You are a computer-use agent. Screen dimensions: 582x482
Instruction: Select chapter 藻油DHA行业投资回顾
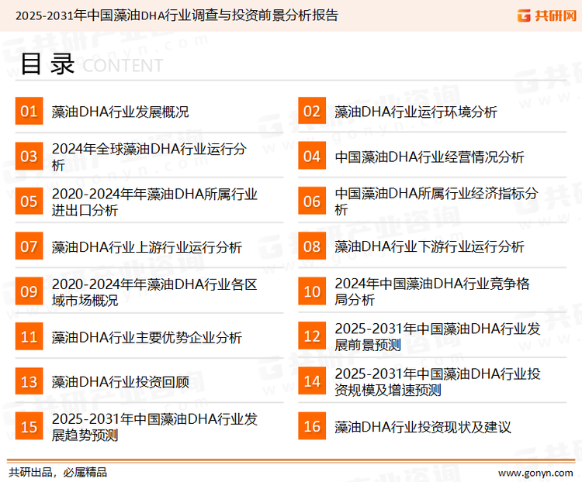tap(120, 382)
